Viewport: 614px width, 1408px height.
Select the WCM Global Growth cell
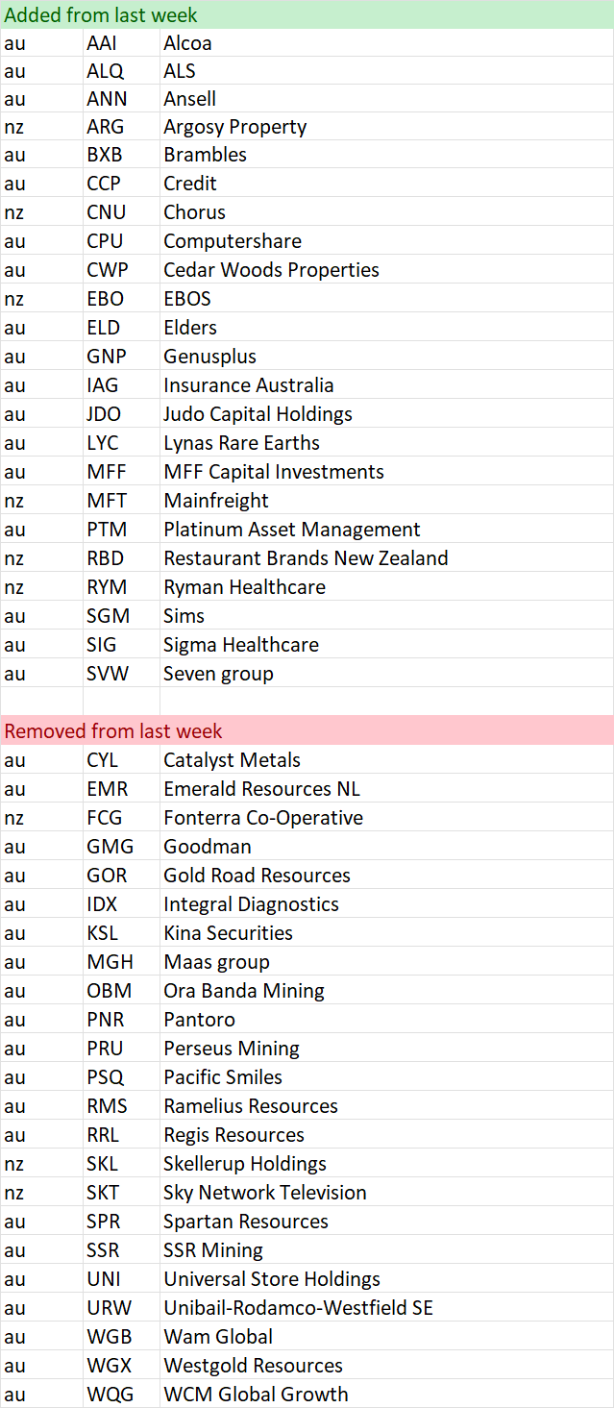click(x=386, y=1394)
